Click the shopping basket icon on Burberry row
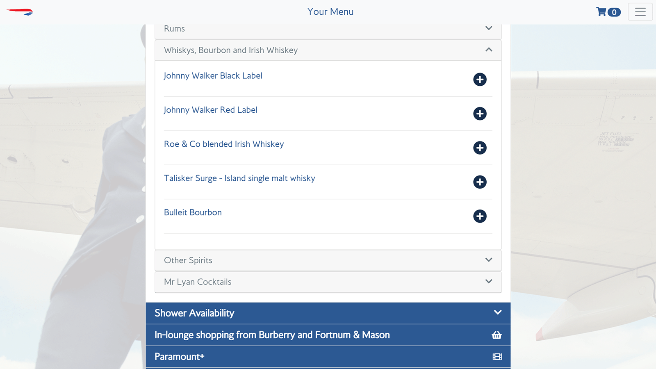The width and height of the screenshot is (656, 369). point(497,335)
